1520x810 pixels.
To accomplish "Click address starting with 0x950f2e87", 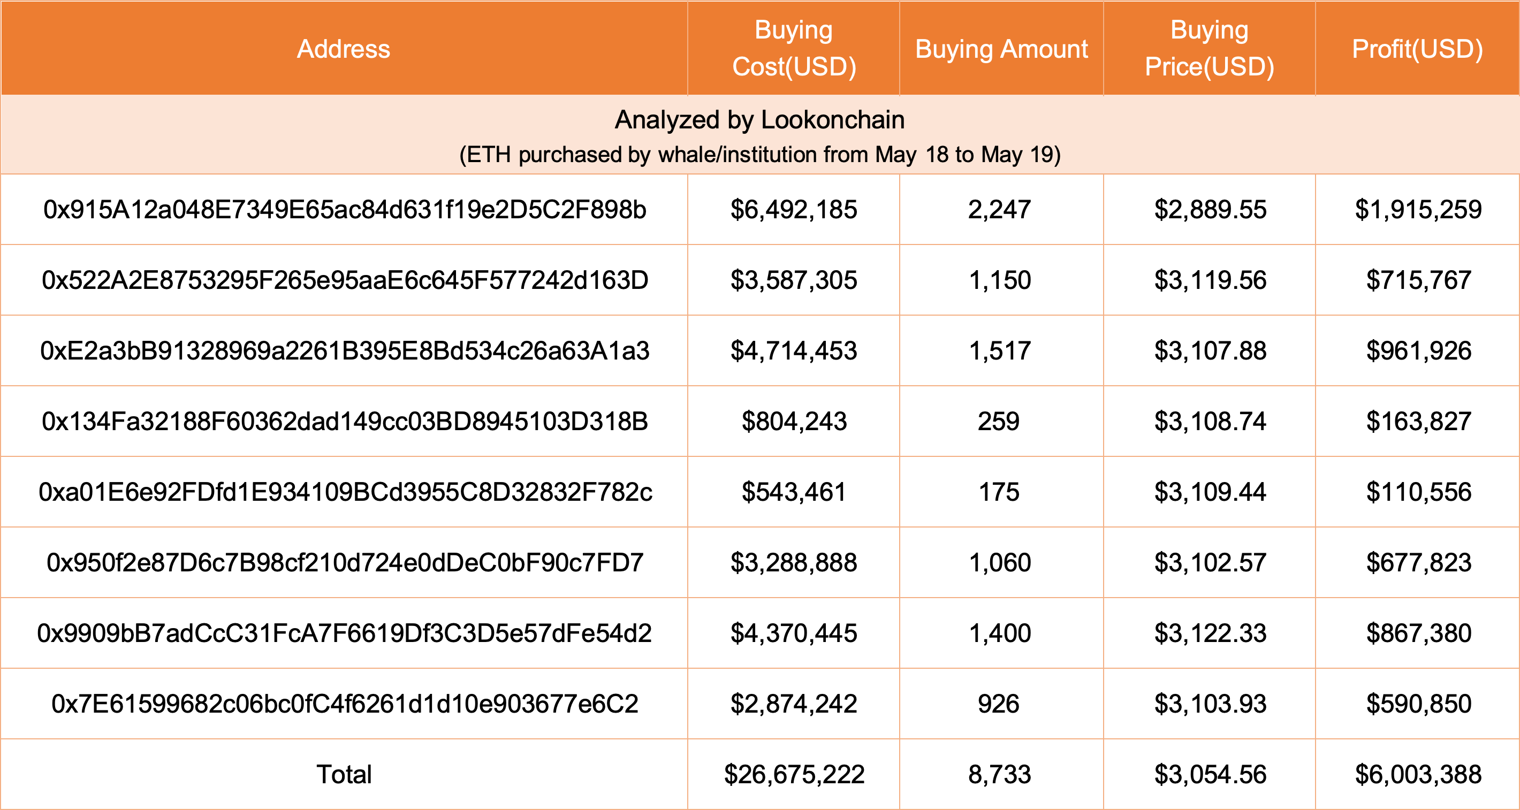I will 345,563.
